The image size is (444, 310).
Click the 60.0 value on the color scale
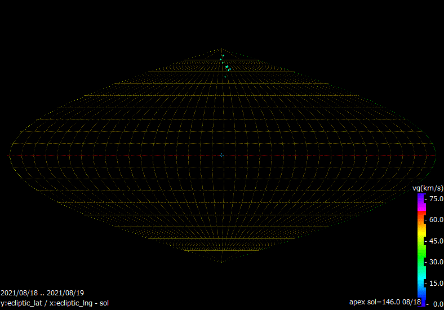pos(436,220)
